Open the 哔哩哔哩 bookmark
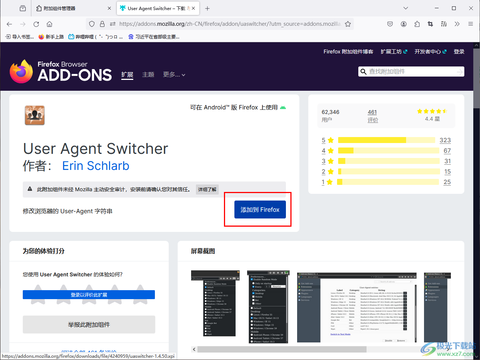This screenshot has width=480, height=360. (96, 37)
